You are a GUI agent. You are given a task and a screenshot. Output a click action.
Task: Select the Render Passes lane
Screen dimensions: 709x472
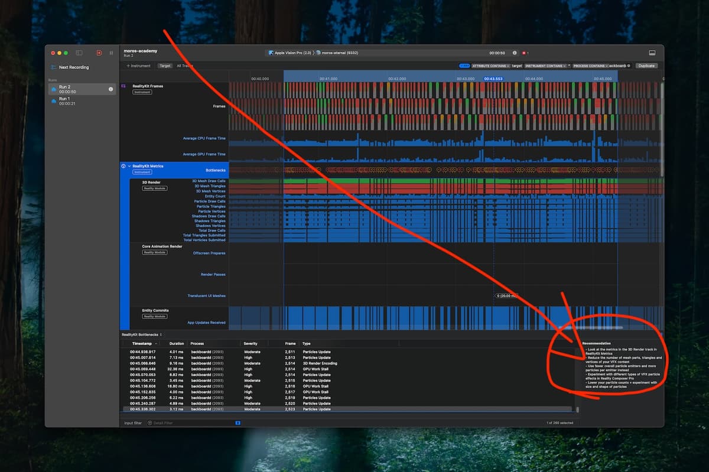coord(213,274)
